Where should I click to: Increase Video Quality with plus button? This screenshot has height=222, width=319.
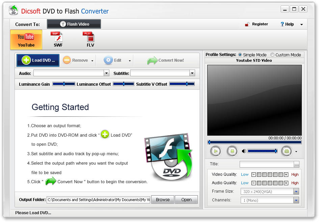tap(286, 174)
